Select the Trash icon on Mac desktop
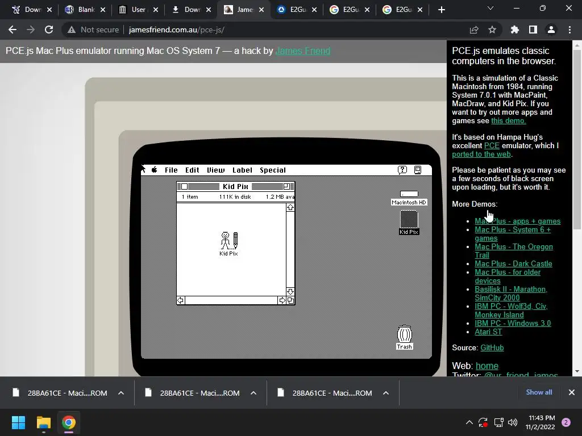 (x=404, y=337)
